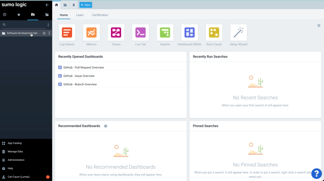Screen dimensions: 324x181
Task: Show the Recents clock tab in sidebar
Action: pos(4,14)
